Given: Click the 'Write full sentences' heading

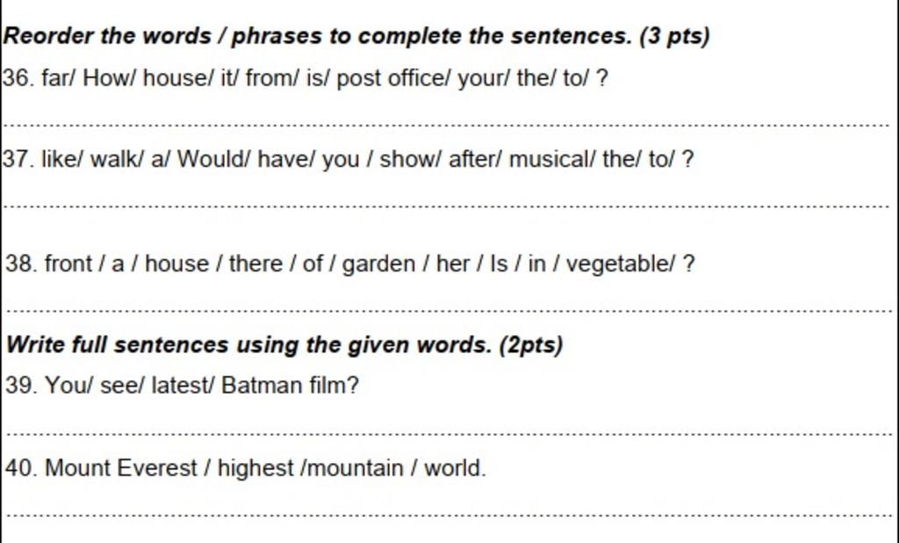Looking at the screenshot, I should [284, 345].
